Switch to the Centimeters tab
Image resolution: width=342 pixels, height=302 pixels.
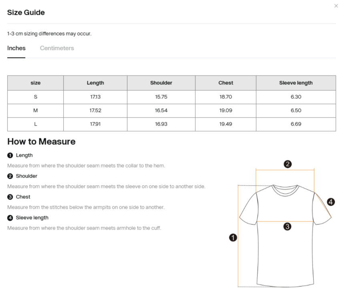click(x=56, y=48)
